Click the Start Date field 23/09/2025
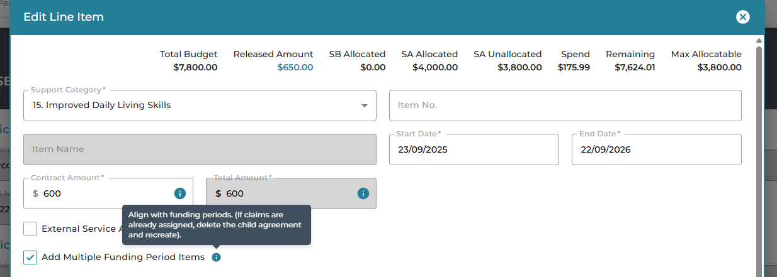This screenshot has height=277, width=777. (x=474, y=149)
